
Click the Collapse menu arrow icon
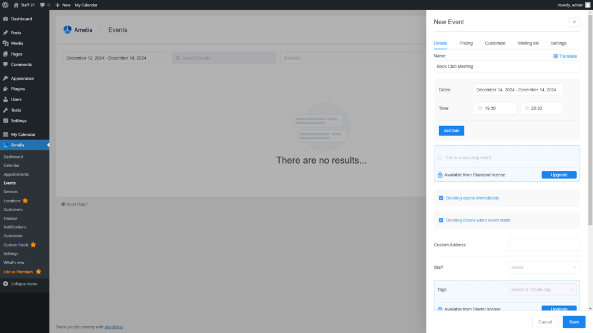click(x=6, y=284)
